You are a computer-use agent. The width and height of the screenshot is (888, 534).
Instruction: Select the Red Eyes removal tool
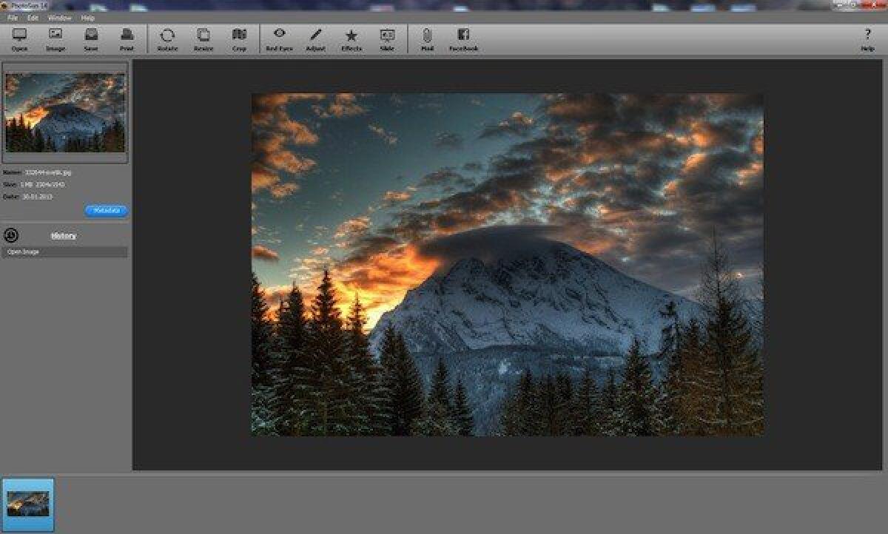click(278, 38)
